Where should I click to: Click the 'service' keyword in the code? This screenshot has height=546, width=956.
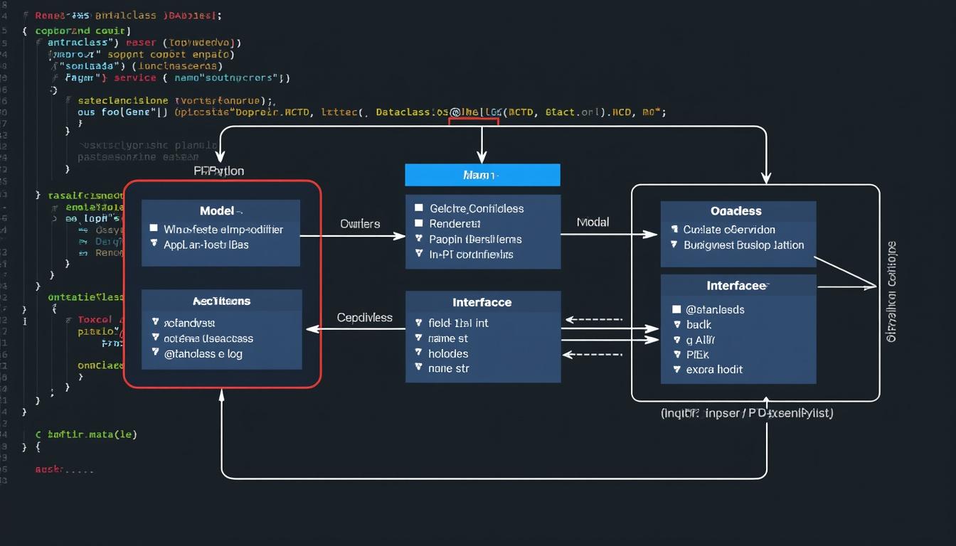tap(135, 77)
